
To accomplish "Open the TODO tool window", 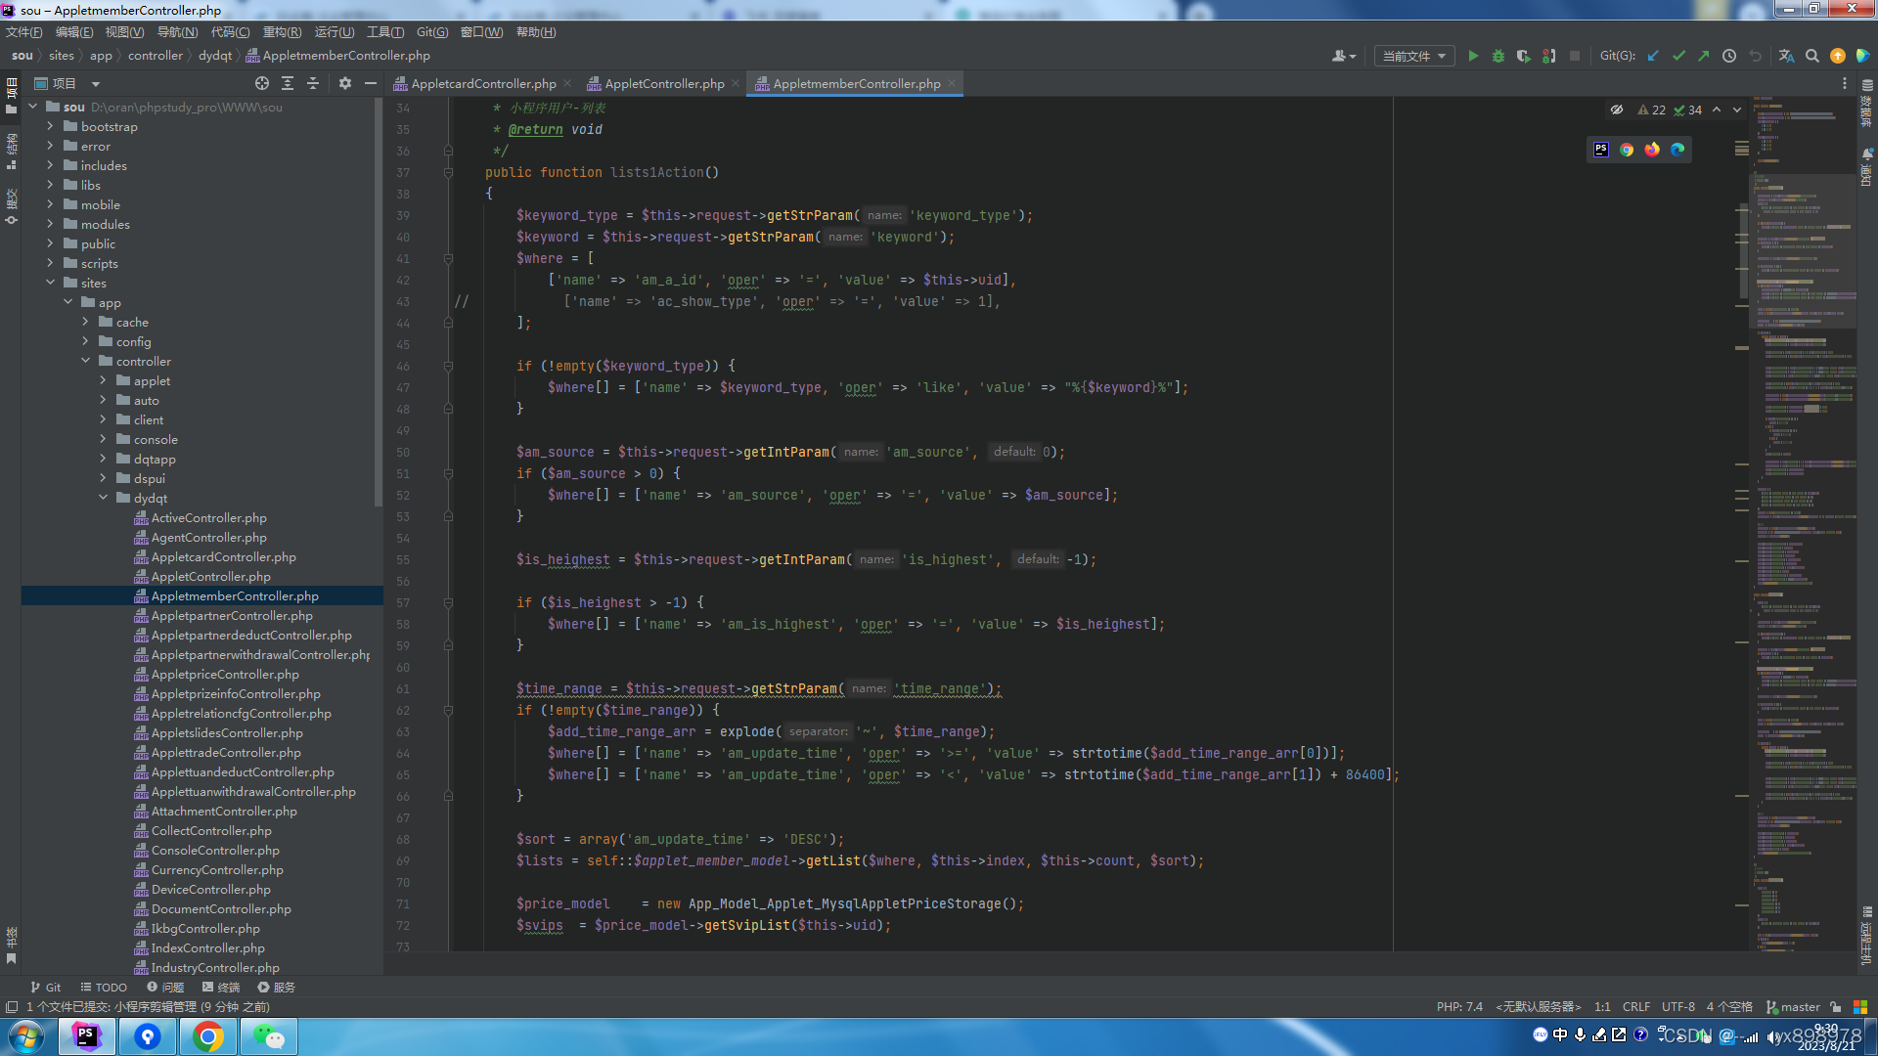I will 104,988.
